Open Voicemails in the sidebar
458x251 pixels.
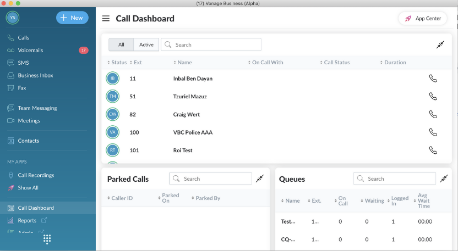[30, 50]
